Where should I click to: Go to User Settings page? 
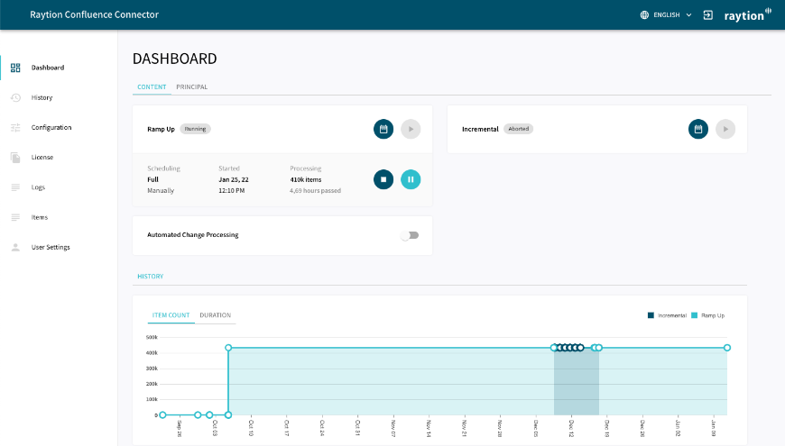(x=51, y=247)
